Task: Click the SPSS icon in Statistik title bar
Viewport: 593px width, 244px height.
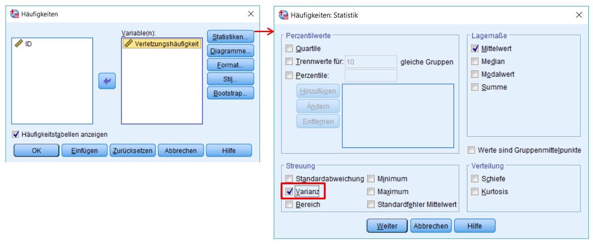Action: point(284,15)
